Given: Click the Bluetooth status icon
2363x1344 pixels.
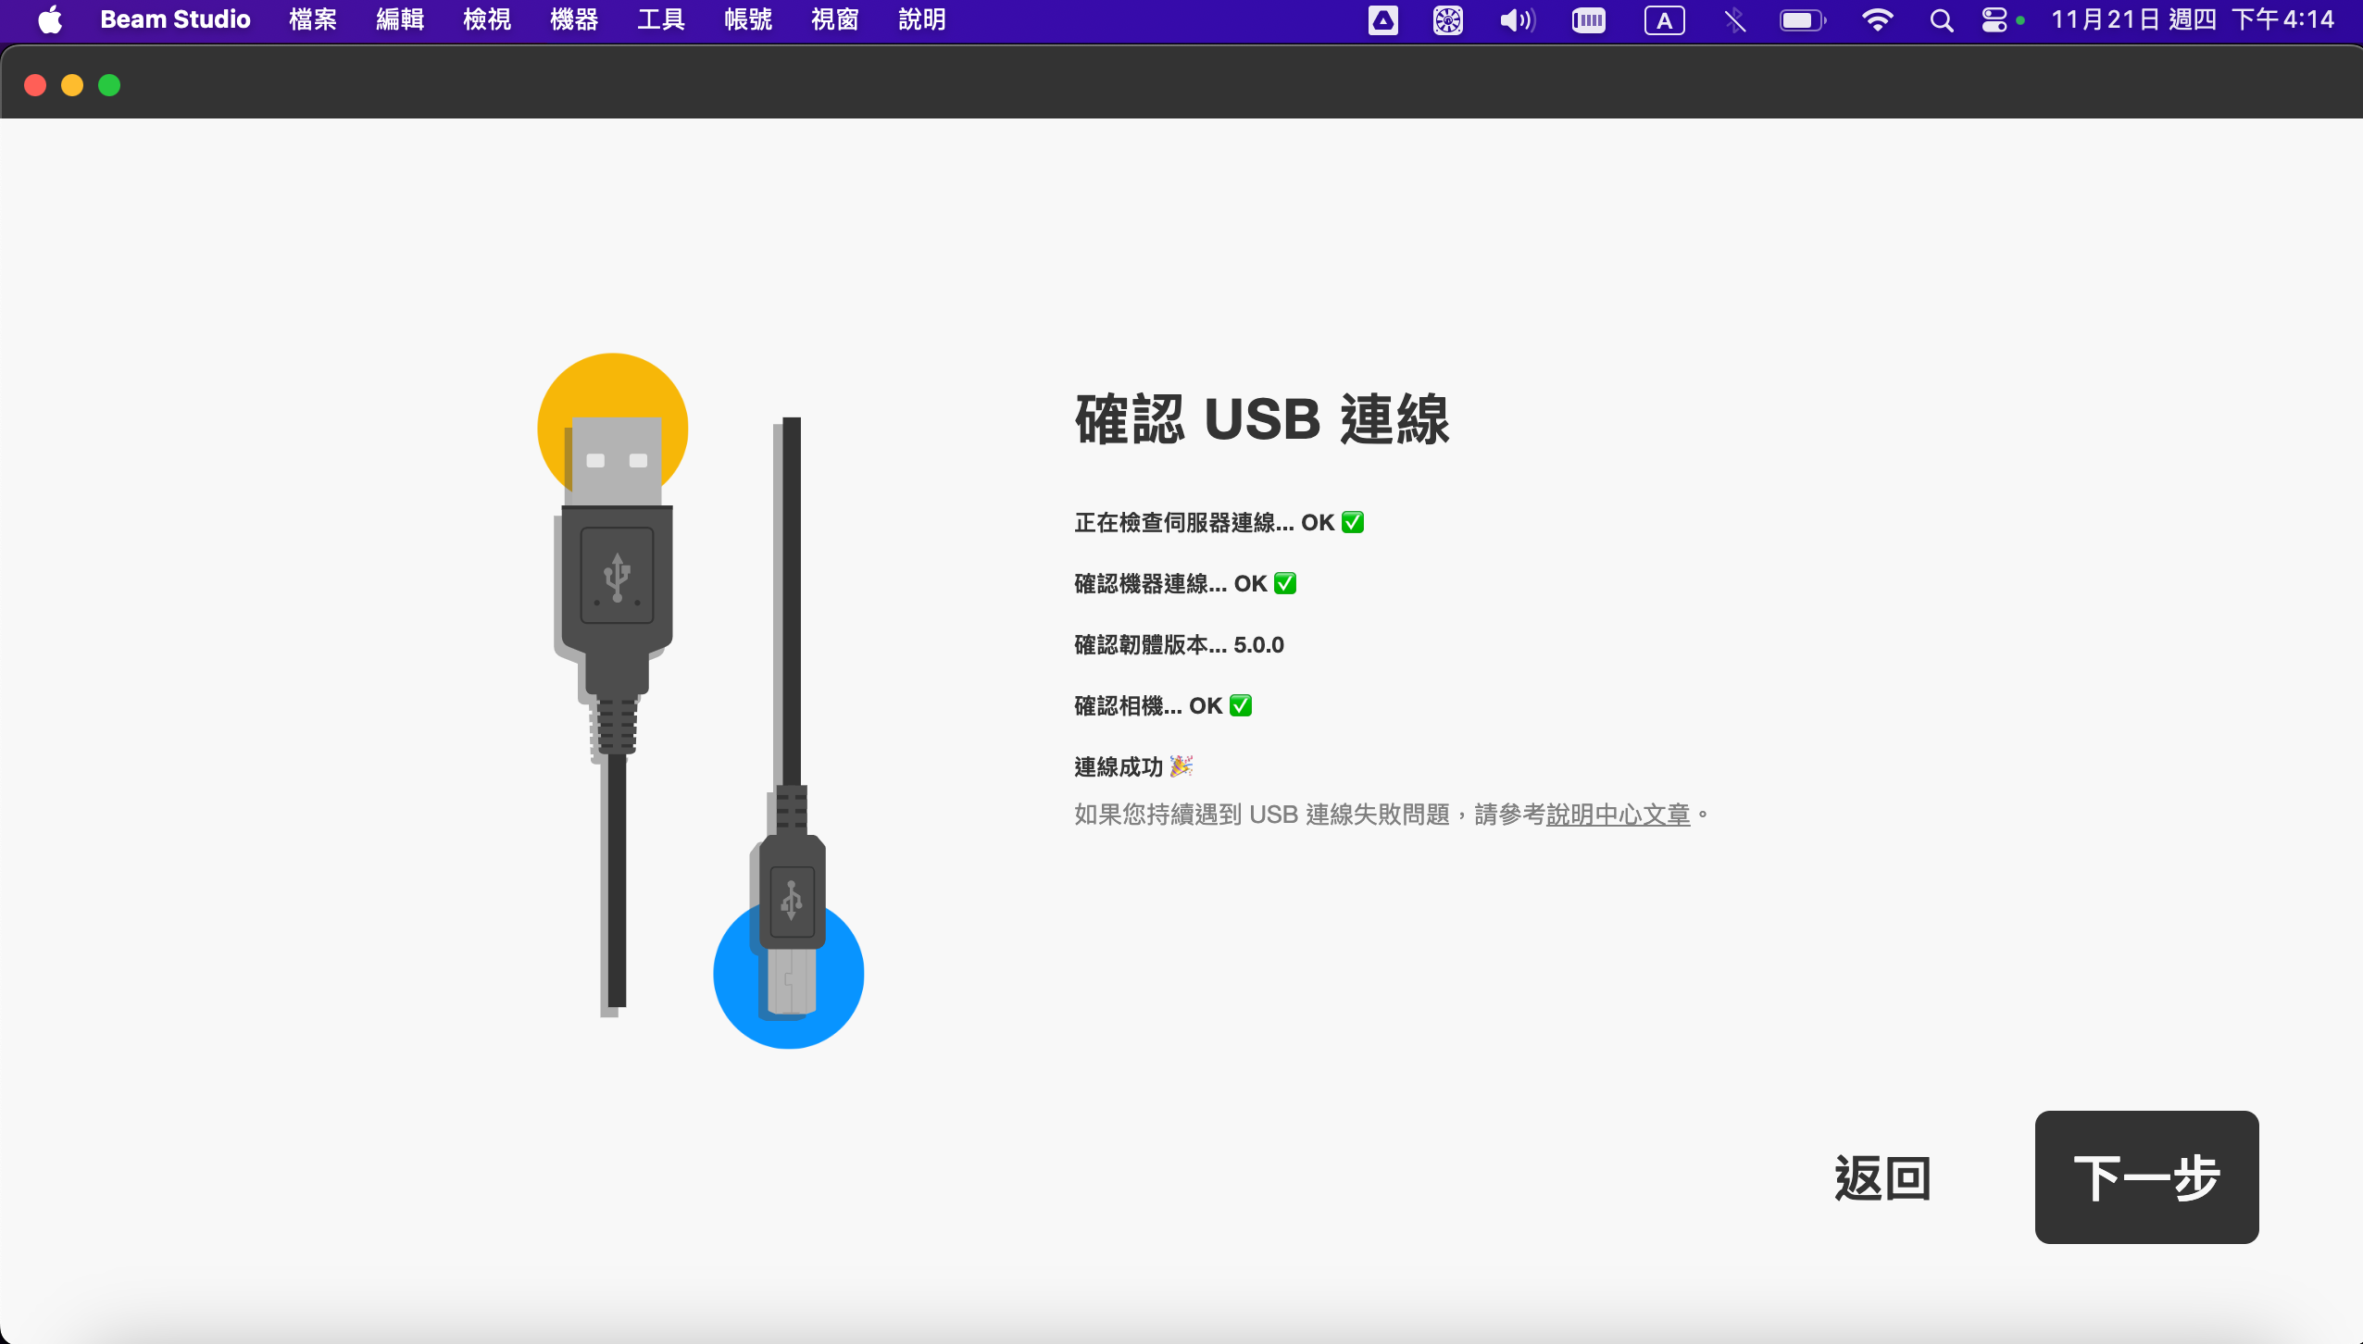Looking at the screenshot, I should tap(1735, 20).
